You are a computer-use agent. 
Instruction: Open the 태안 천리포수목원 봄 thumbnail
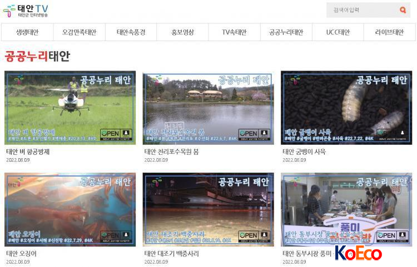[208, 108]
